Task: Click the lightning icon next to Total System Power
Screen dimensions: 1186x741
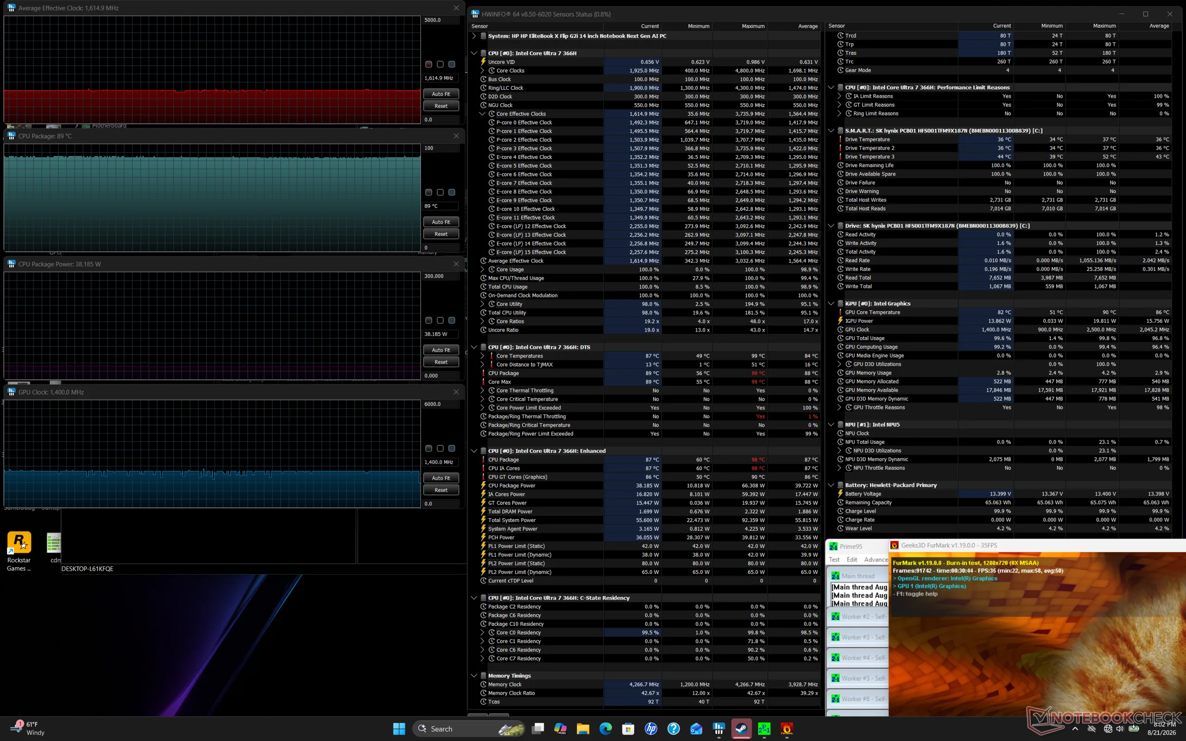Action: (x=483, y=521)
